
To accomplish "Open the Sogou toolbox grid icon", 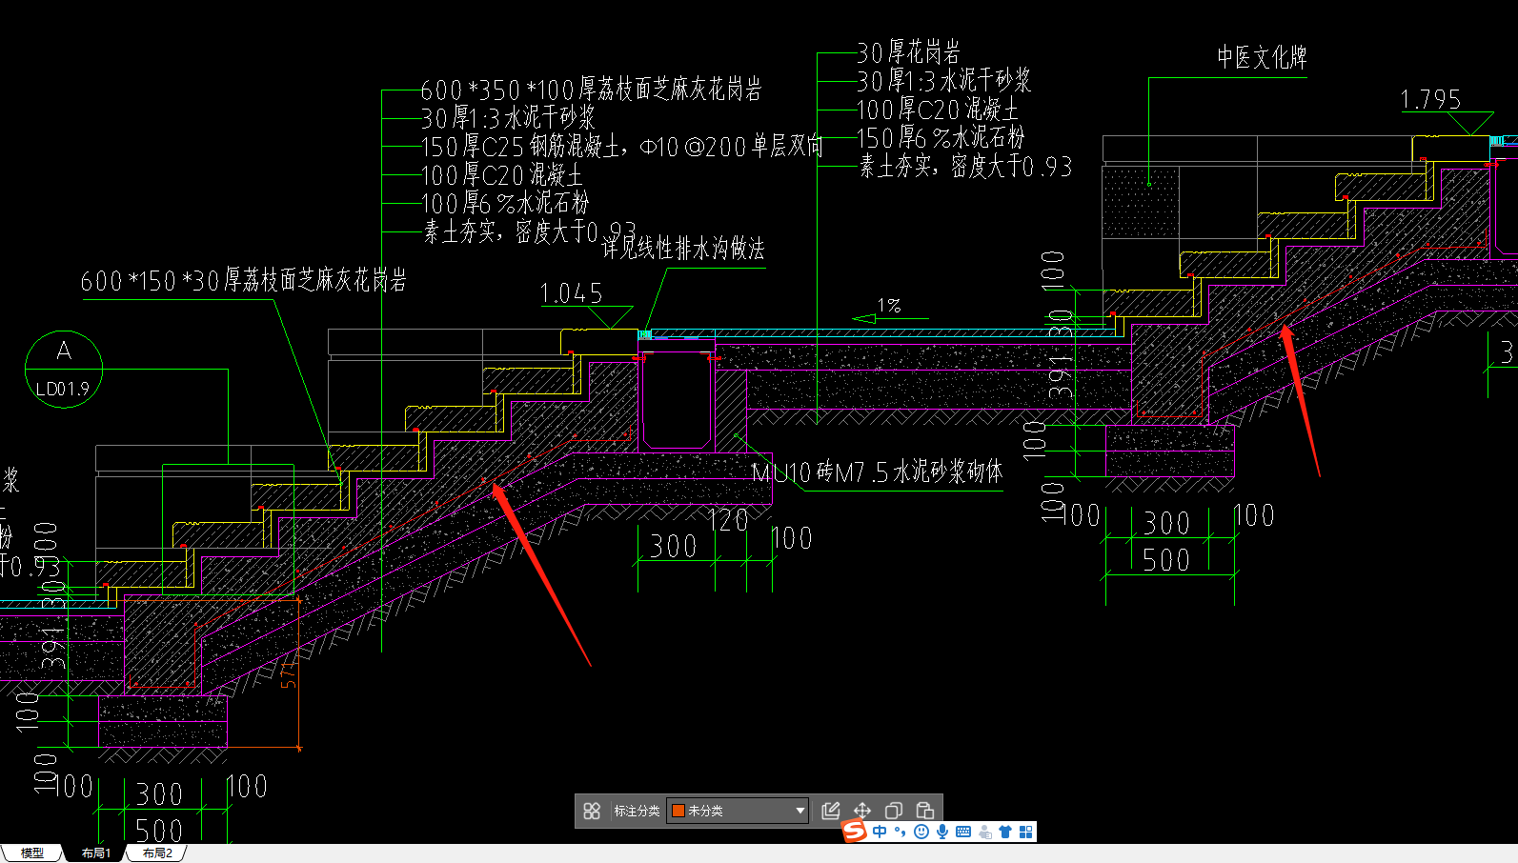I will 1026,832.
